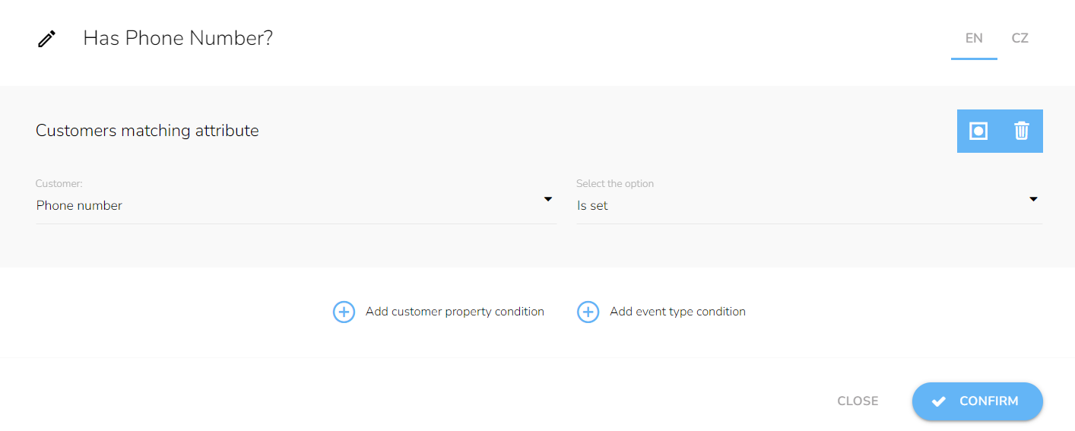The width and height of the screenshot is (1075, 431).
Task: Click the square record icon on condition
Action: (978, 131)
